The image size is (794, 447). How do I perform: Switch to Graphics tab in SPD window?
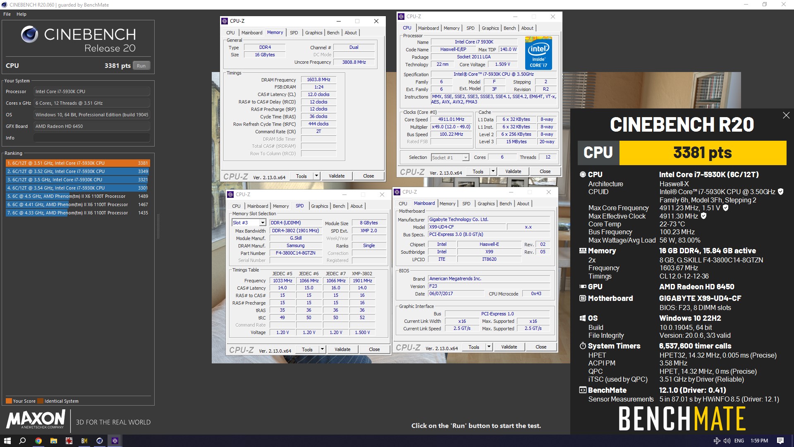point(319,206)
